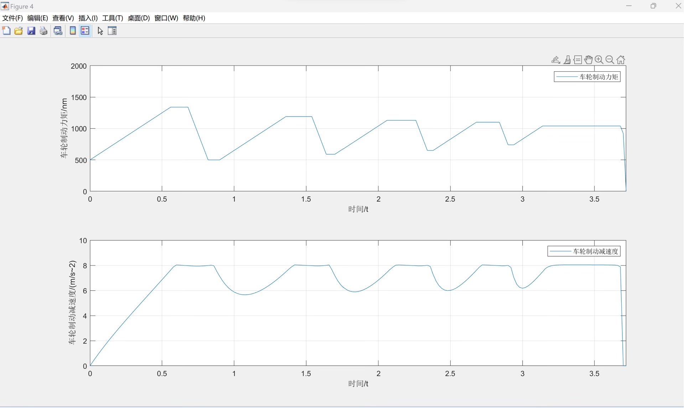Toggle the Edit Plot arrow tool
Screen dimensions: 684x408
[100, 31]
